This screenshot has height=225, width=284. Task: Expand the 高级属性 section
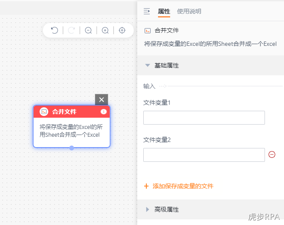coord(148,209)
